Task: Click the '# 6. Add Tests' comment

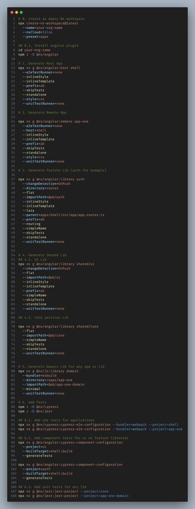Action: (x=33, y=402)
